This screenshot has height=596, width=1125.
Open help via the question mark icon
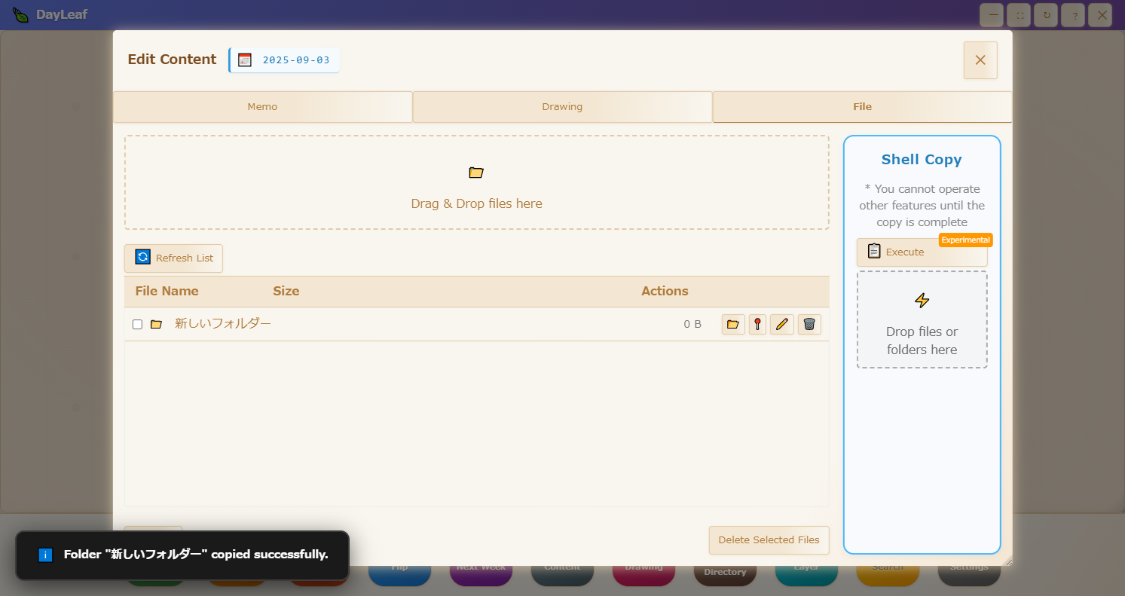1073,15
